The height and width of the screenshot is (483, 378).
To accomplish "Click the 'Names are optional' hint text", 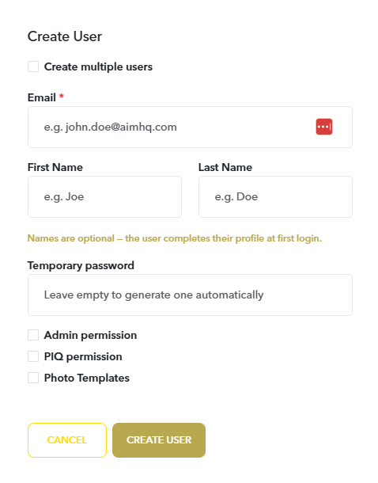I will point(175,238).
